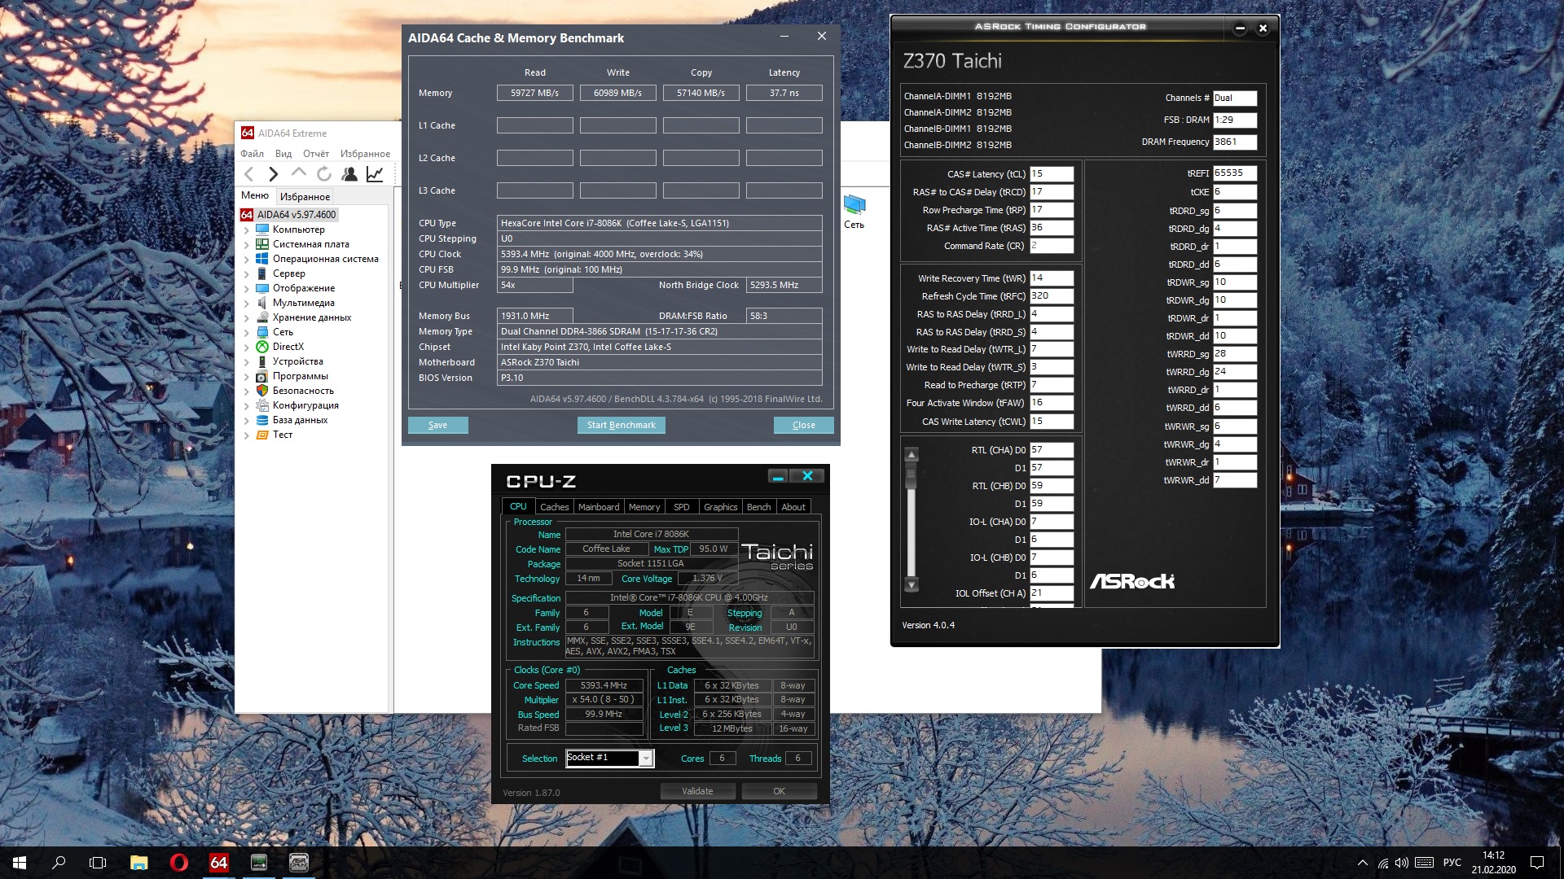1564x879 pixels.
Task: Open Opera browser from the taskbar
Action: 178,863
